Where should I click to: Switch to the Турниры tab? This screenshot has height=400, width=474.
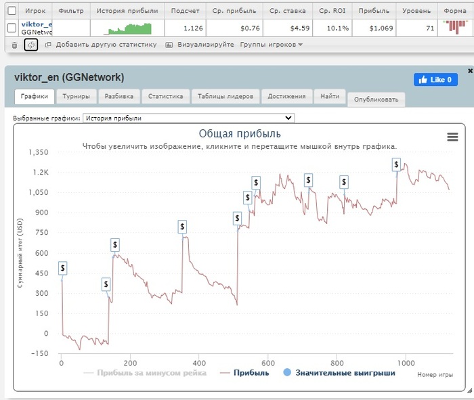[76, 96]
